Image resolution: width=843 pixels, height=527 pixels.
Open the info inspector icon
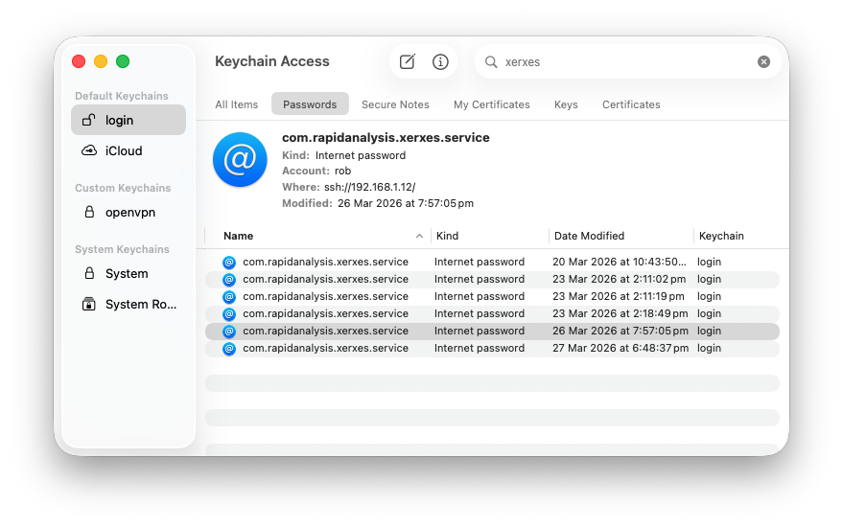440,61
